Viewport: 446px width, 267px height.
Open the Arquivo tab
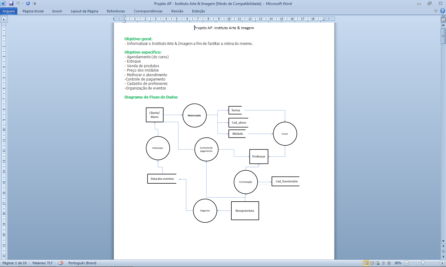(x=9, y=11)
